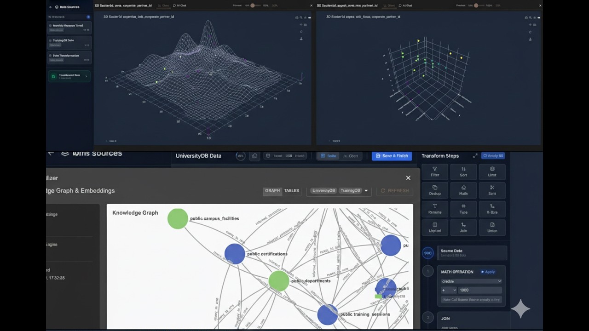
Task: Switch the view toggle to Chart beside Table
Action: coord(351,156)
